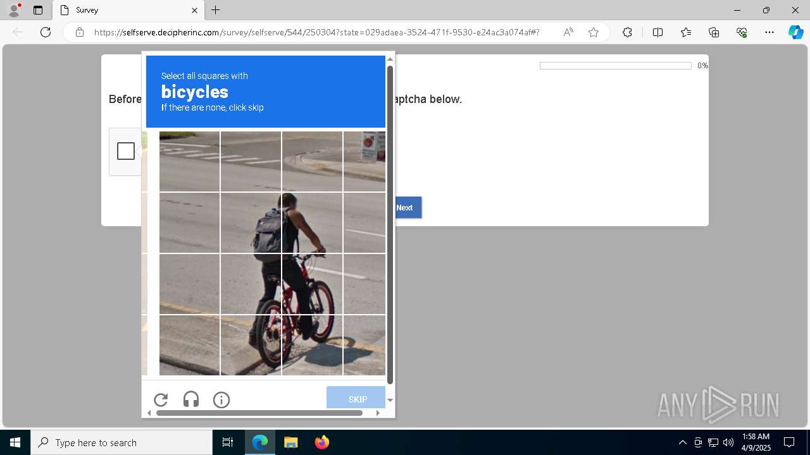View site information lock icon
This screenshot has width=810, height=455.
pos(80,32)
